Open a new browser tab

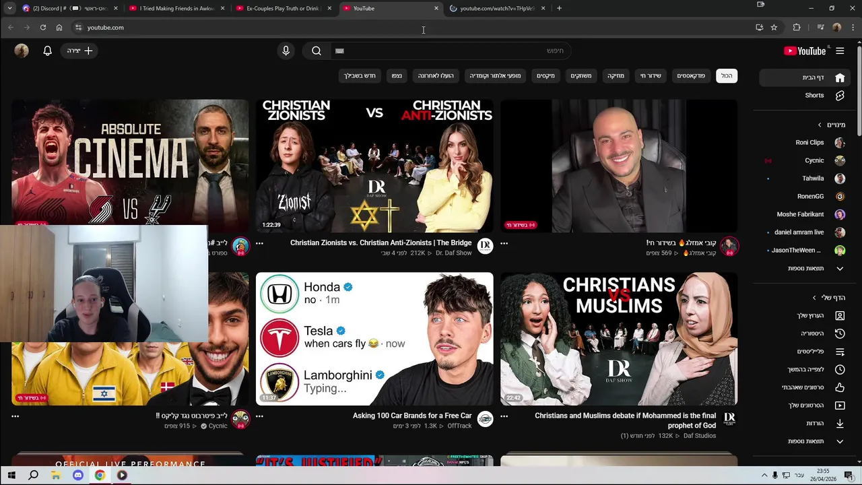pyautogui.click(x=559, y=8)
